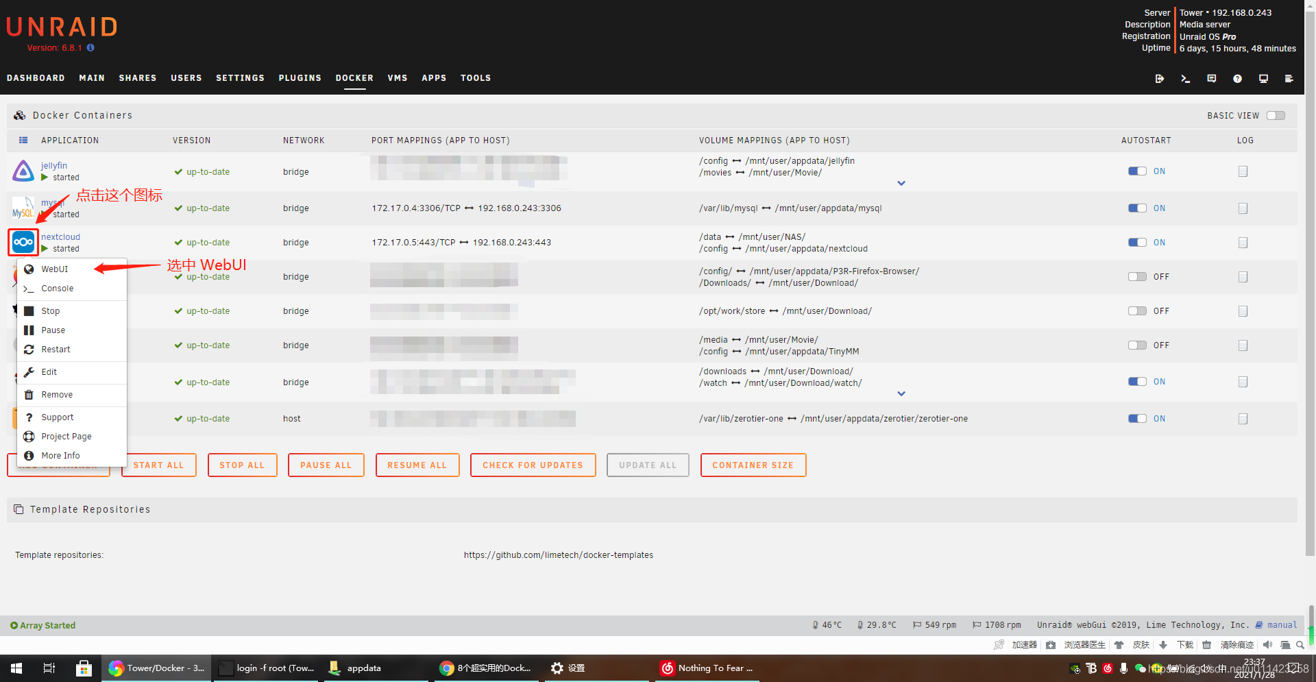Open Support from the context menu

coord(72,417)
